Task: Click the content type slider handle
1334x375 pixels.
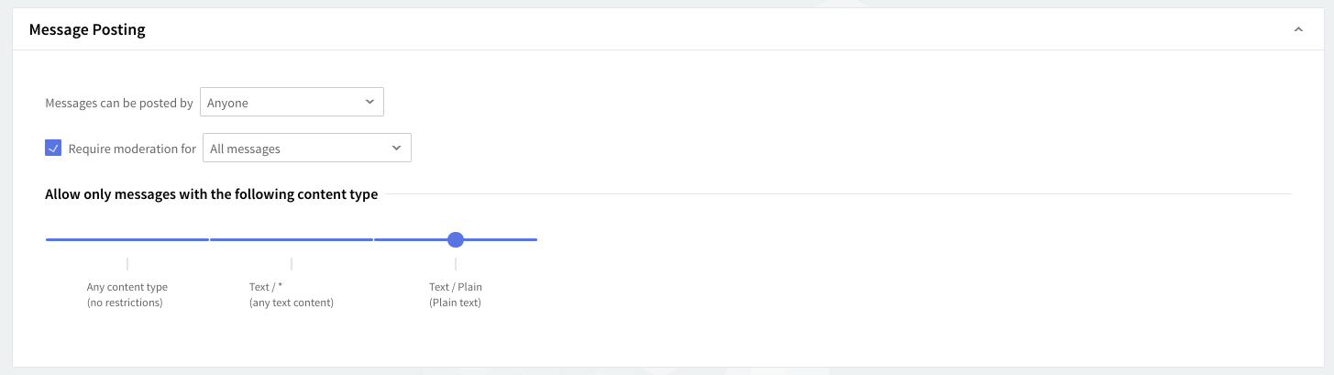Action: click(x=456, y=240)
